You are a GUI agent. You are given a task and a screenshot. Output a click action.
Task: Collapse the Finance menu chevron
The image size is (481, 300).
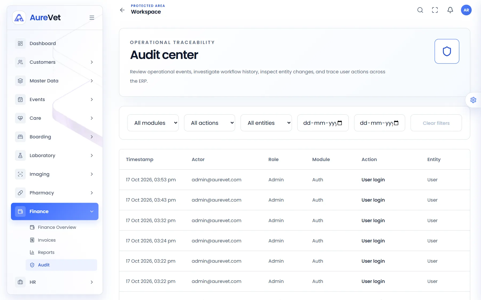tap(92, 211)
